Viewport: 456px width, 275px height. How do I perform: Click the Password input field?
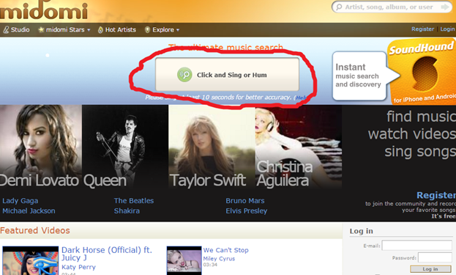(435, 257)
